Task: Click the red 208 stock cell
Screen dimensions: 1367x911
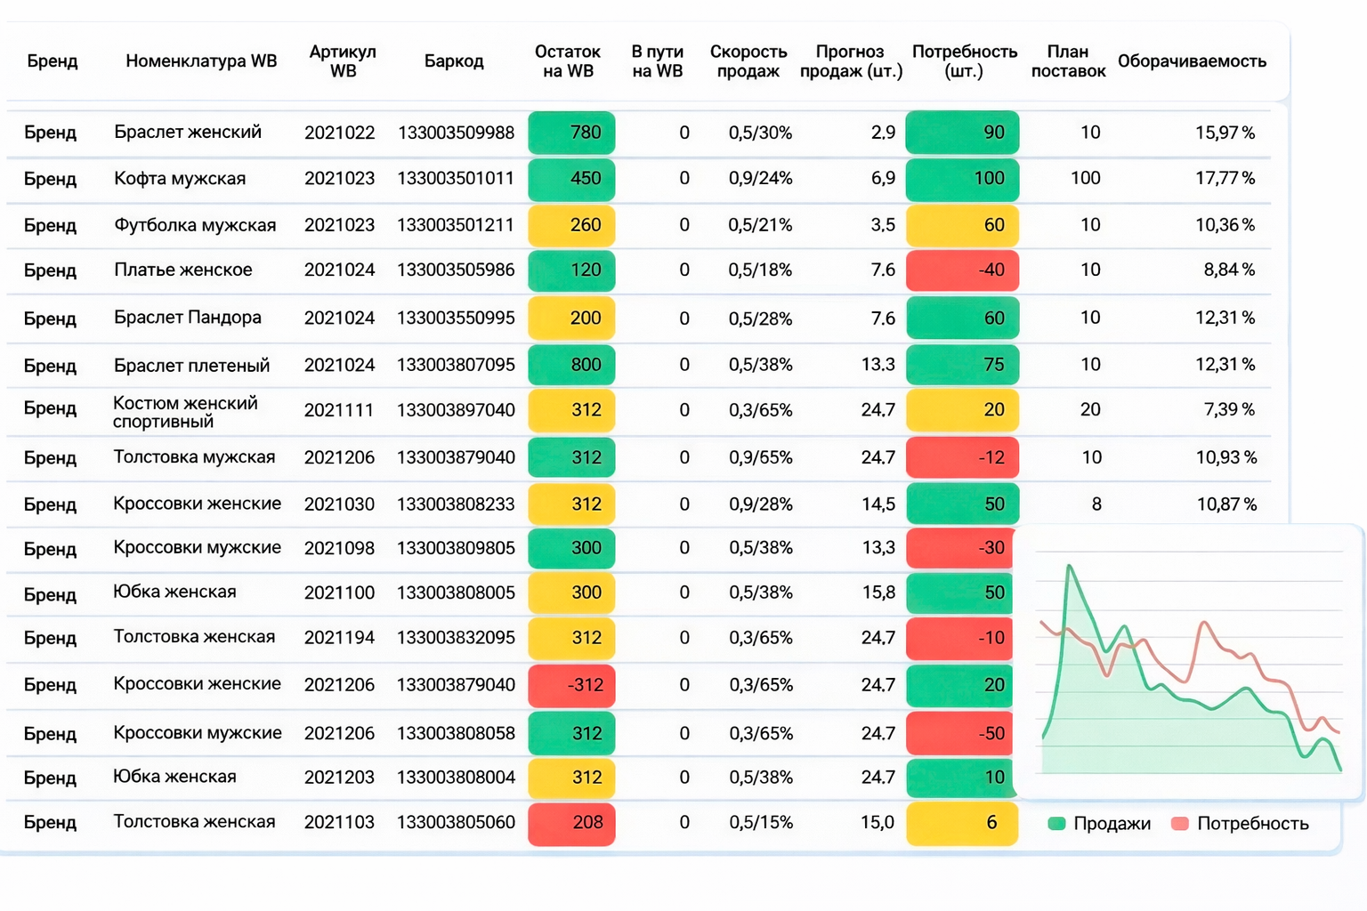Action: (571, 823)
